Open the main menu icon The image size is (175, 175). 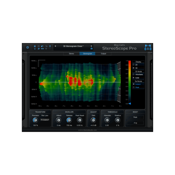pos(35,46)
